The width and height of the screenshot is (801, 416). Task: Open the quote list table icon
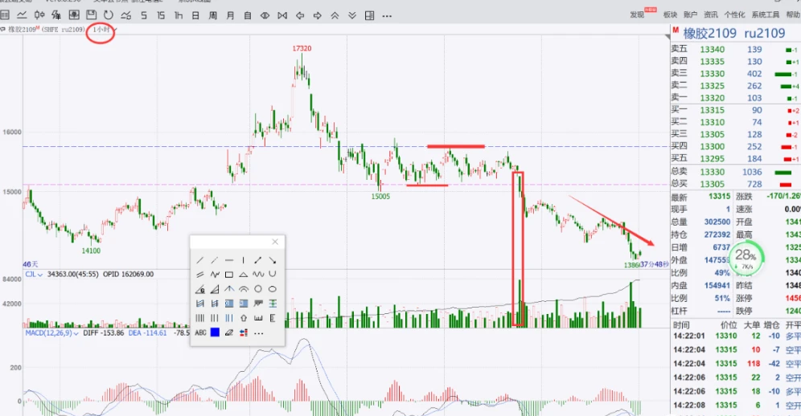(x=5, y=15)
